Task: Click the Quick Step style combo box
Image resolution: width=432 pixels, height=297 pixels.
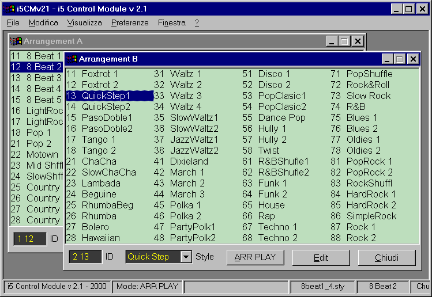Action: pos(152,257)
